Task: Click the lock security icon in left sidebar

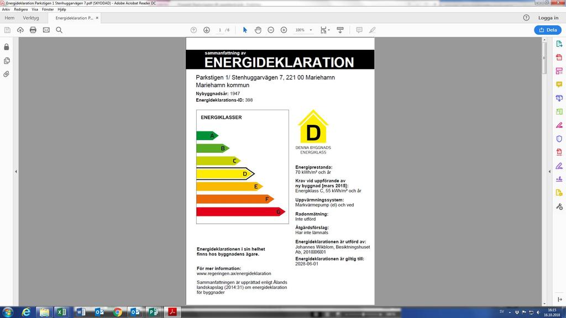Action: click(x=7, y=47)
